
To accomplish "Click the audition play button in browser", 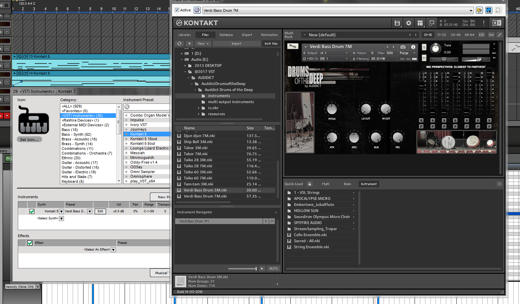I will pyautogui.click(x=262, y=268).
